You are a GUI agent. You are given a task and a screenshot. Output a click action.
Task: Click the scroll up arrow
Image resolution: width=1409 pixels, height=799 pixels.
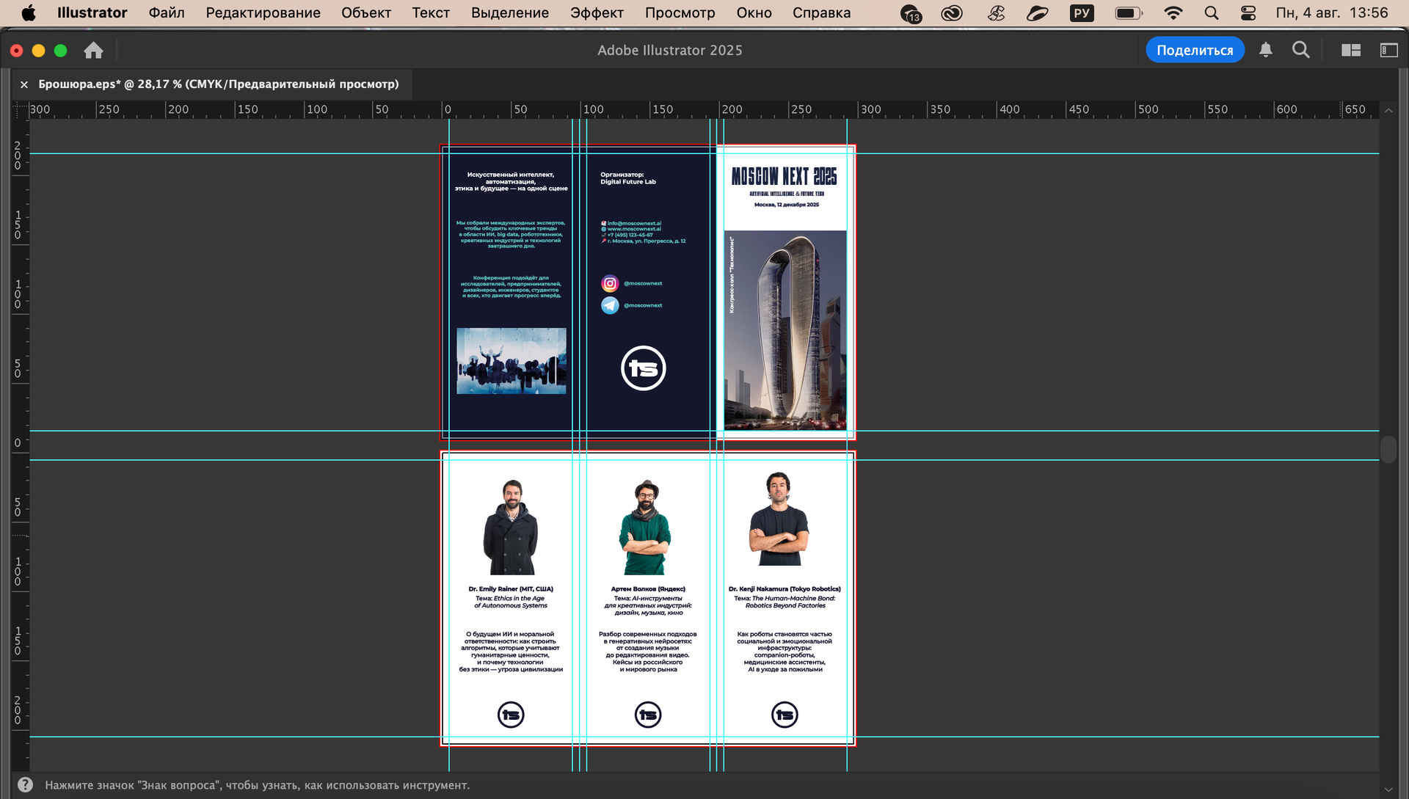pos(1388,110)
